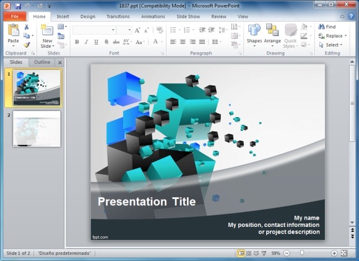359x261 pixels.
Task: Switch to Slide Show tab
Action: [188, 17]
